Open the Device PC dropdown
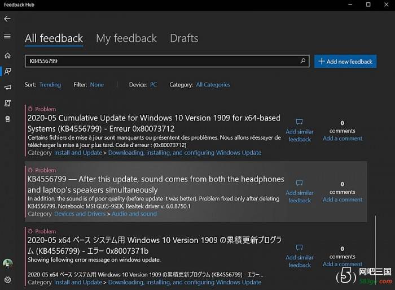The image size is (395, 290). [x=153, y=85]
